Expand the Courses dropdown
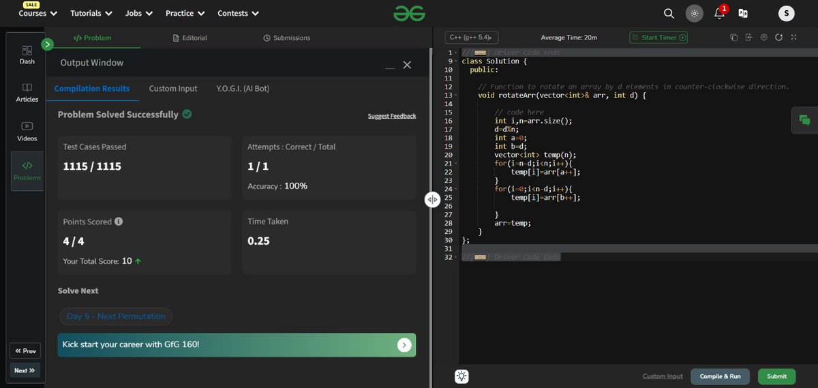 pyautogui.click(x=37, y=13)
